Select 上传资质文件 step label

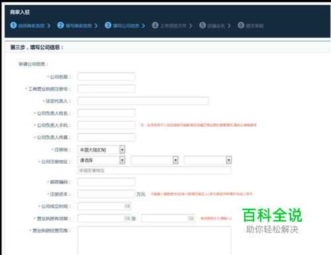(173, 26)
